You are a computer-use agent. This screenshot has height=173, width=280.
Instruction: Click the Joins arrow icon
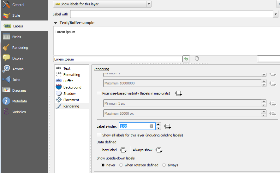[6, 79]
